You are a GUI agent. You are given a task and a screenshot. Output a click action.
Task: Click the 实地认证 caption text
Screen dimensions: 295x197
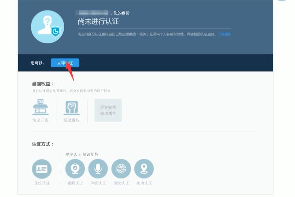point(144,183)
